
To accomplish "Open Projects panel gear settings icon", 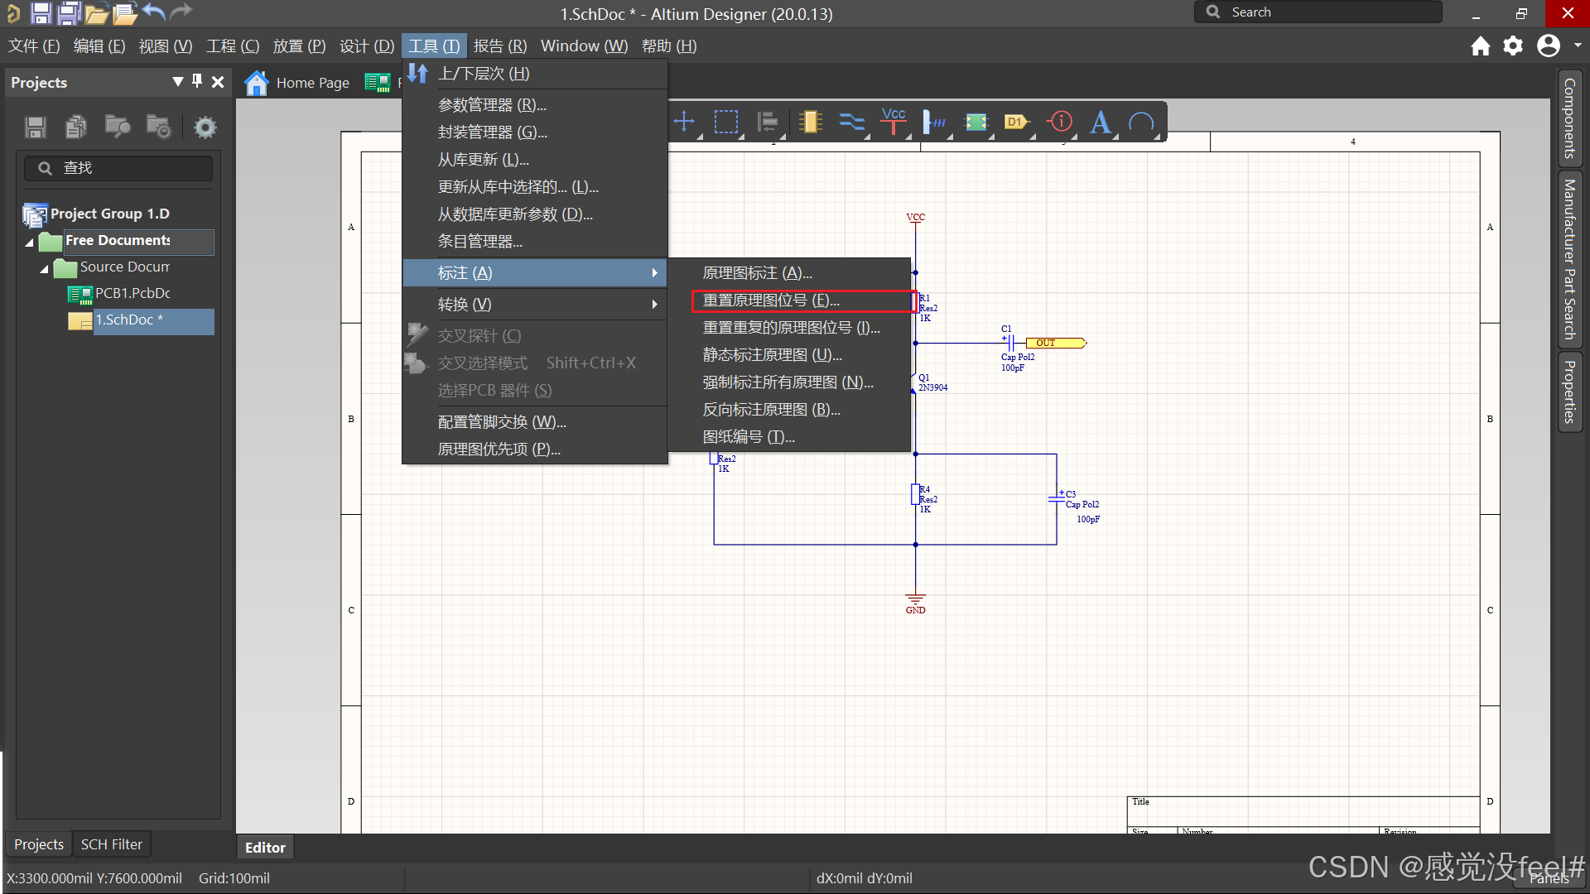I will pyautogui.click(x=205, y=127).
